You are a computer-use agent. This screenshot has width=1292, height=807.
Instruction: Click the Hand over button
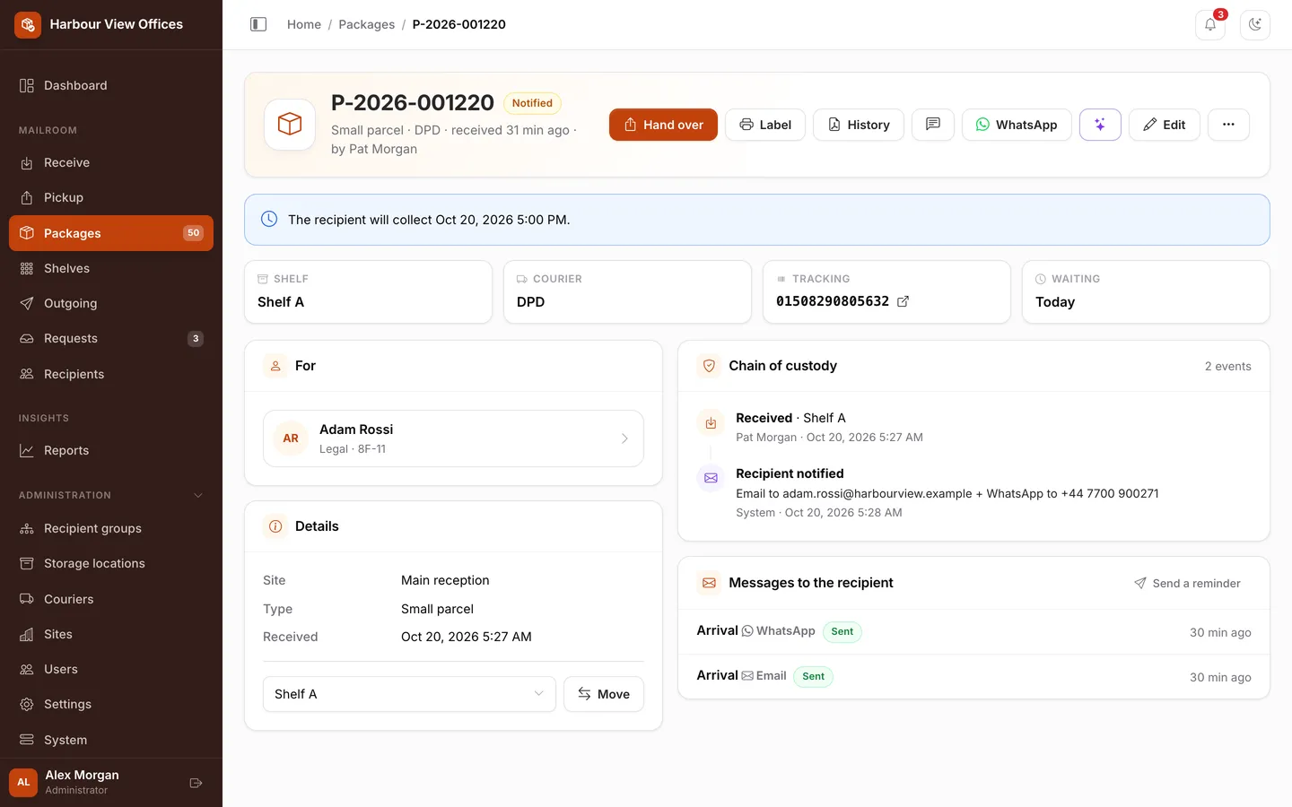[x=663, y=125]
